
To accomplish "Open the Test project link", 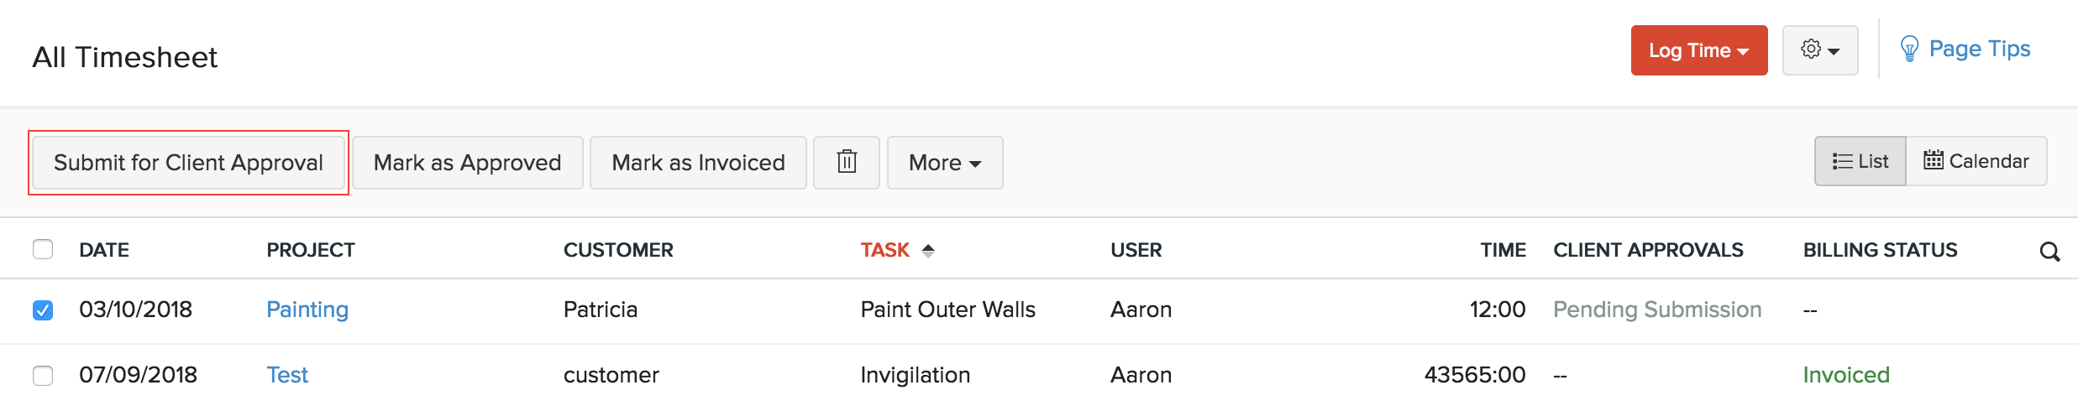I will click(287, 375).
